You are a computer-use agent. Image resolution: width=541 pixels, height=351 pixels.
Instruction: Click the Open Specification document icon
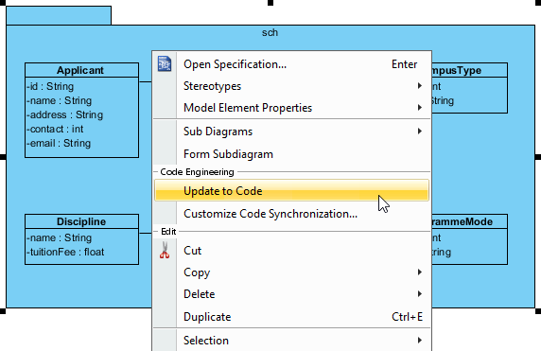point(165,63)
